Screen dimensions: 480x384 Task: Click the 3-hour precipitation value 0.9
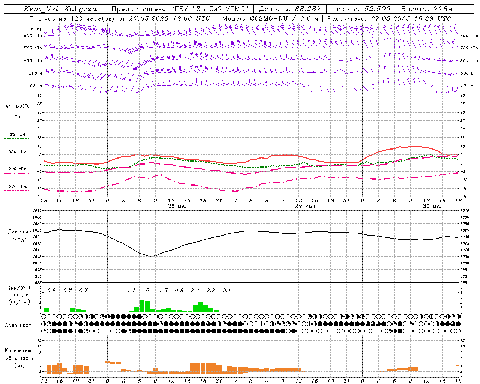coord(179,291)
